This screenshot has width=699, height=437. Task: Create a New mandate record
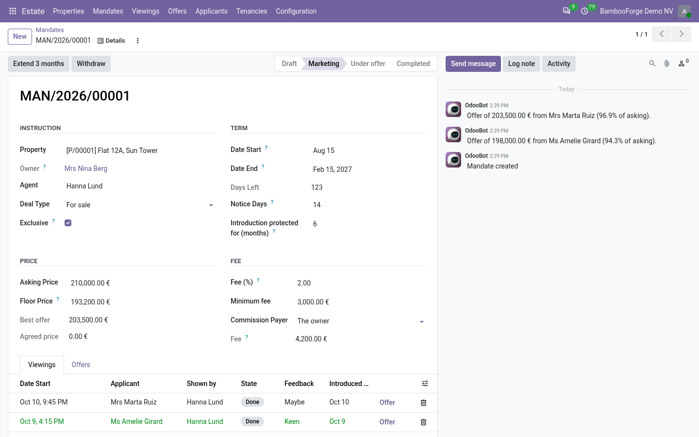point(20,36)
